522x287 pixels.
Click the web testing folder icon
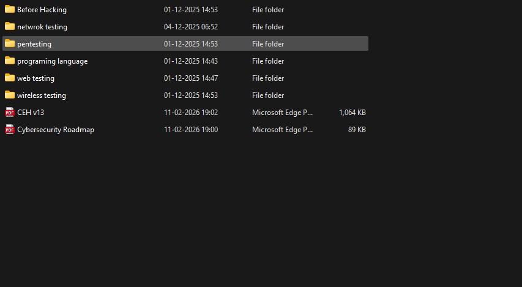[x=10, y=78]
